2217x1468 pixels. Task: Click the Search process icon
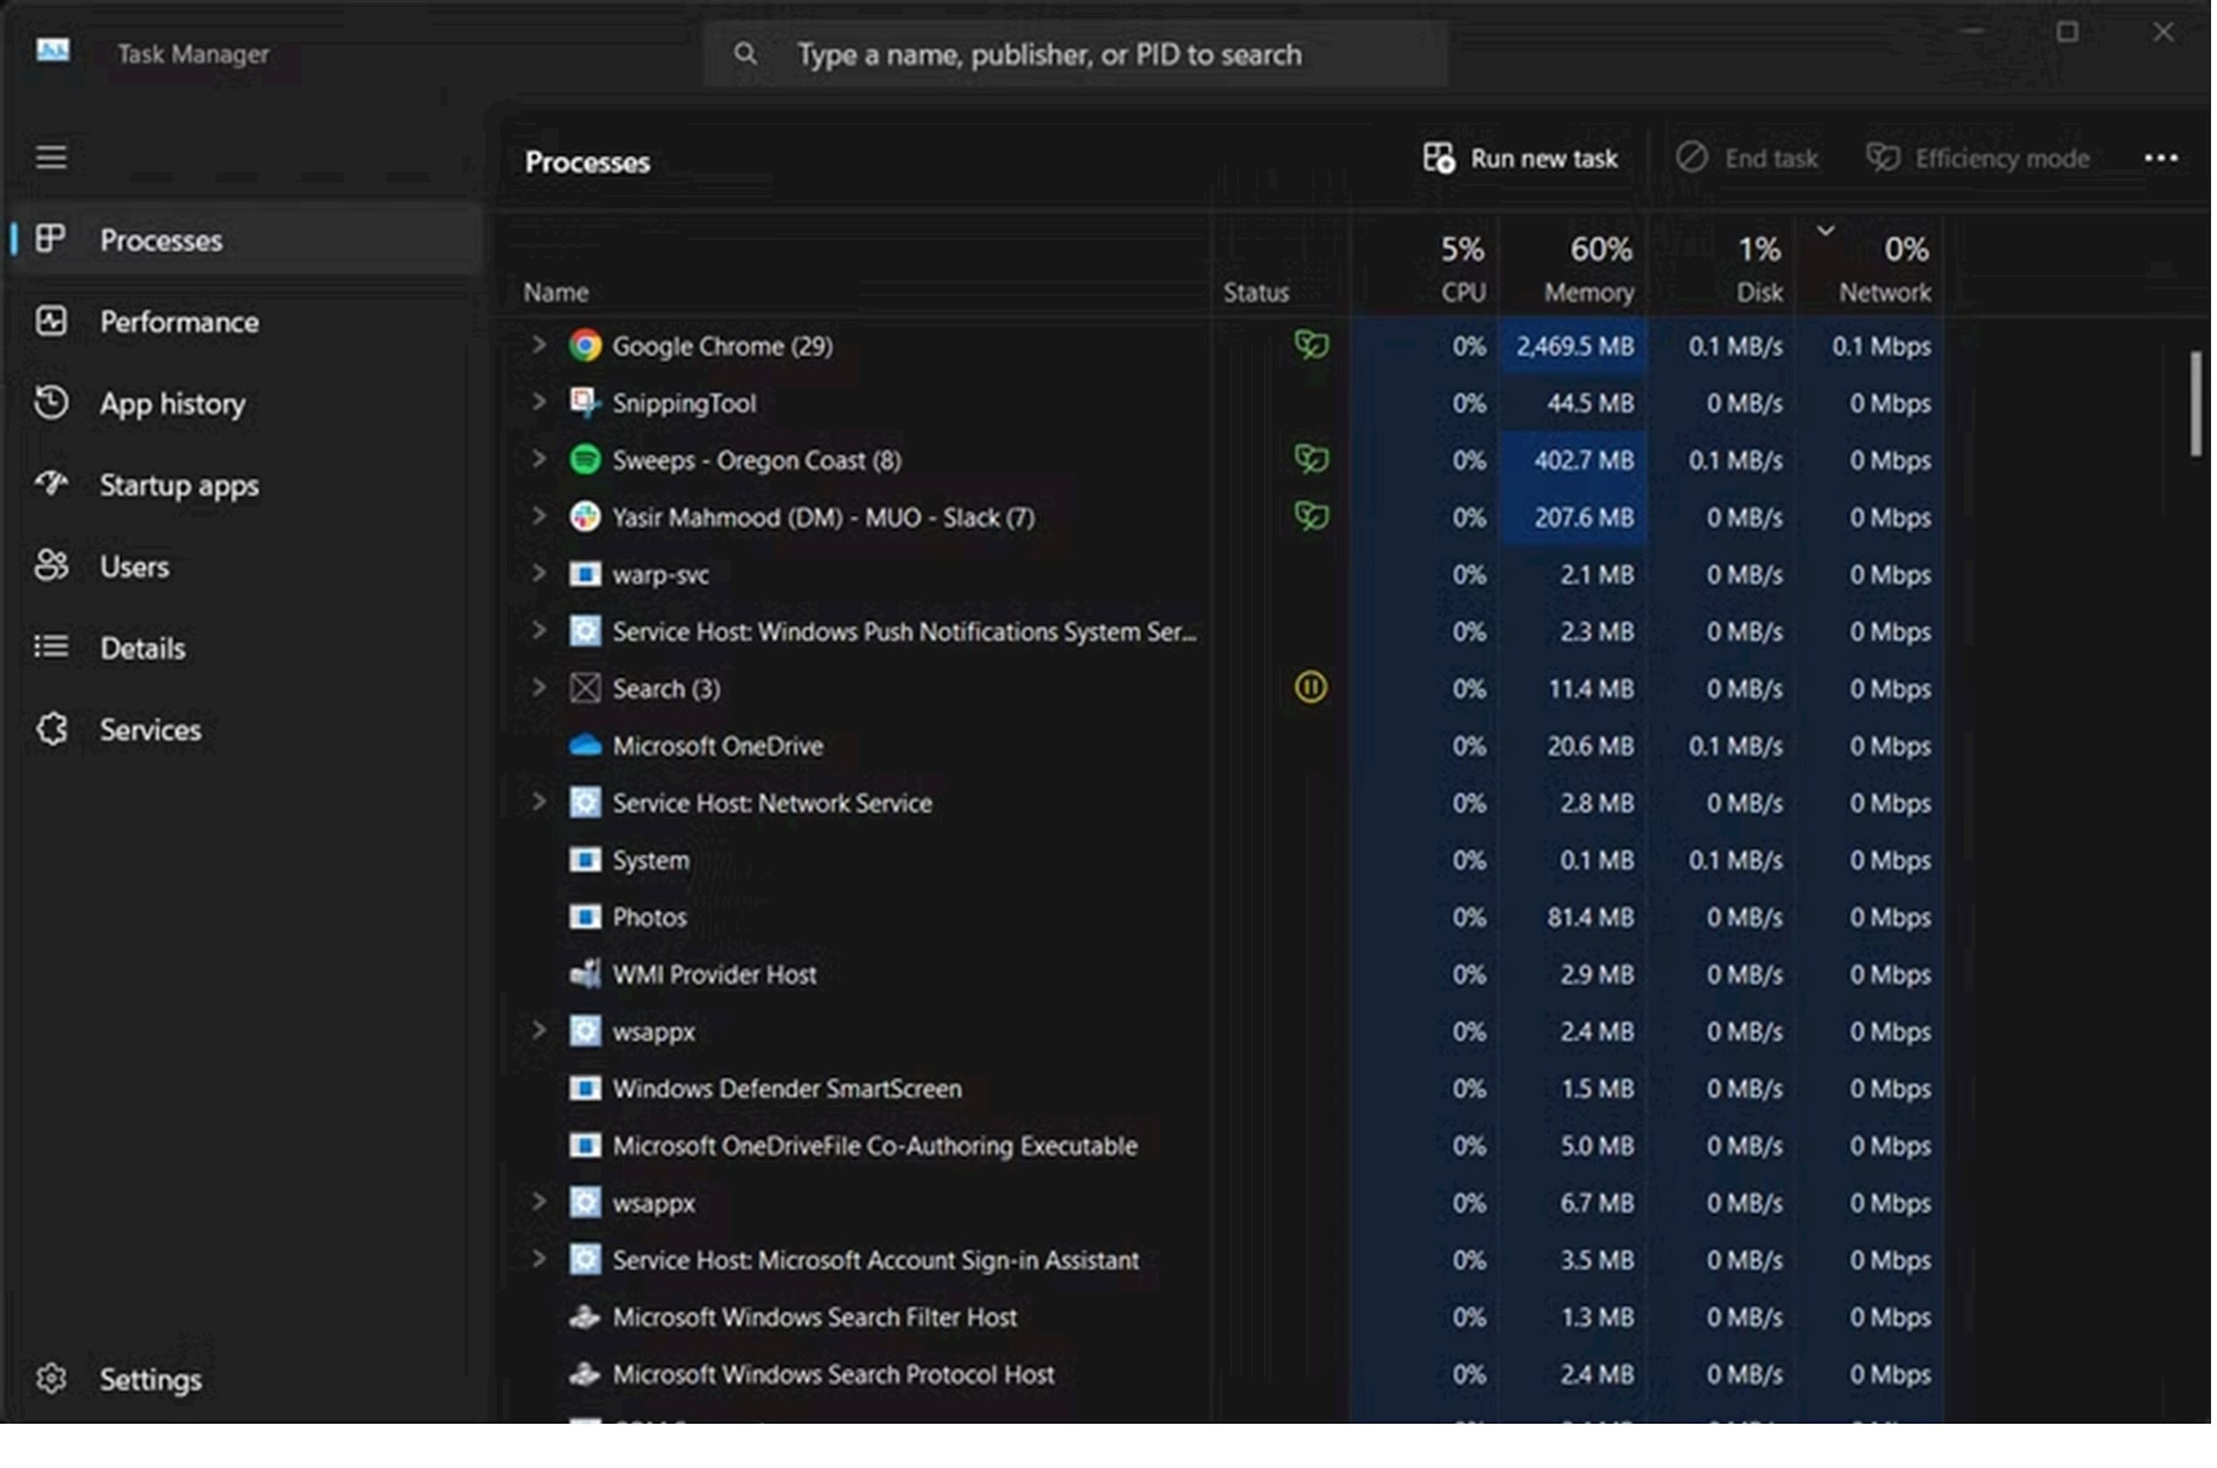point(586,689)
